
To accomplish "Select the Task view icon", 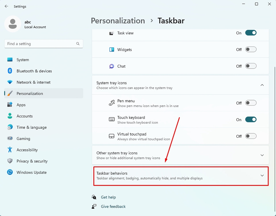I will (112, 33).
